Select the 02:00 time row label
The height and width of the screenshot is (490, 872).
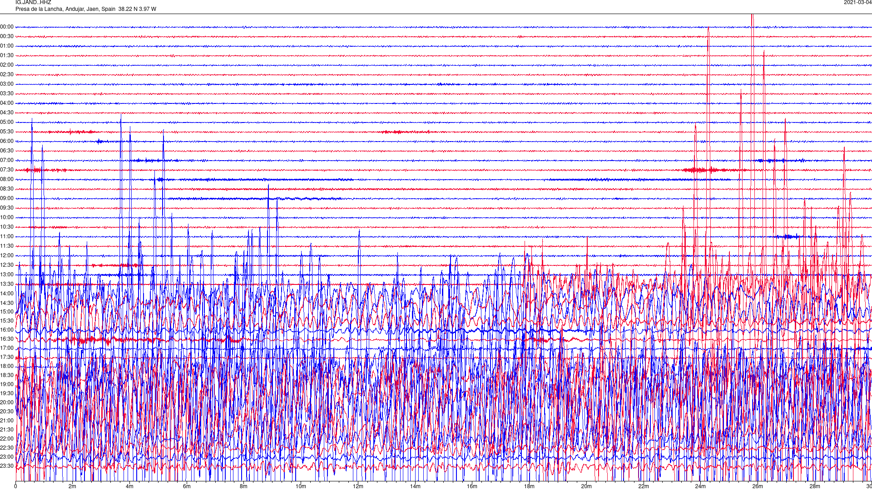point(7,65)
